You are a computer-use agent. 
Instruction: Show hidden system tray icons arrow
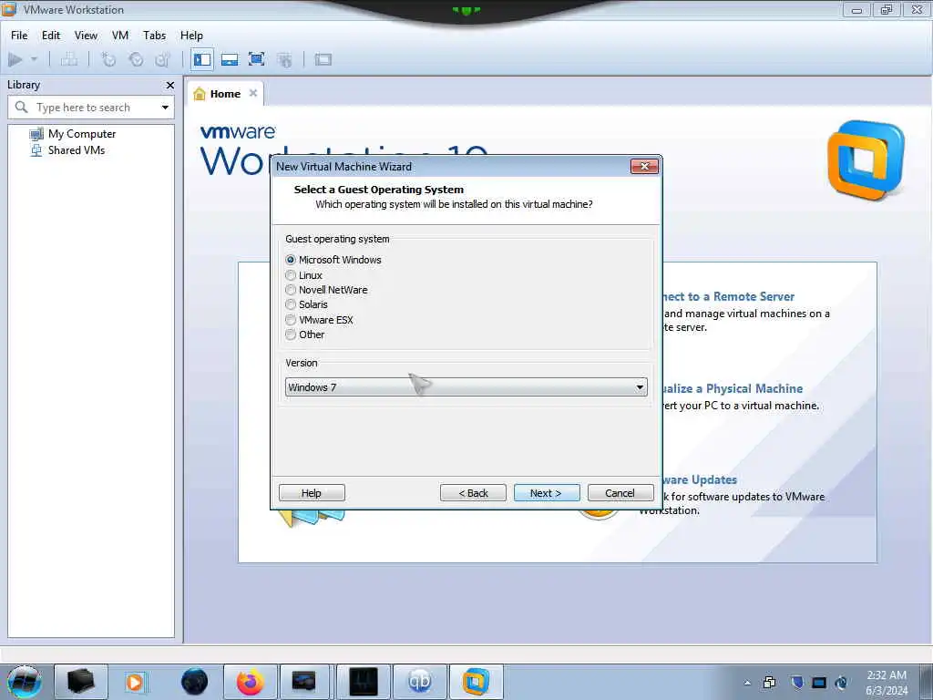pos(747,683)
